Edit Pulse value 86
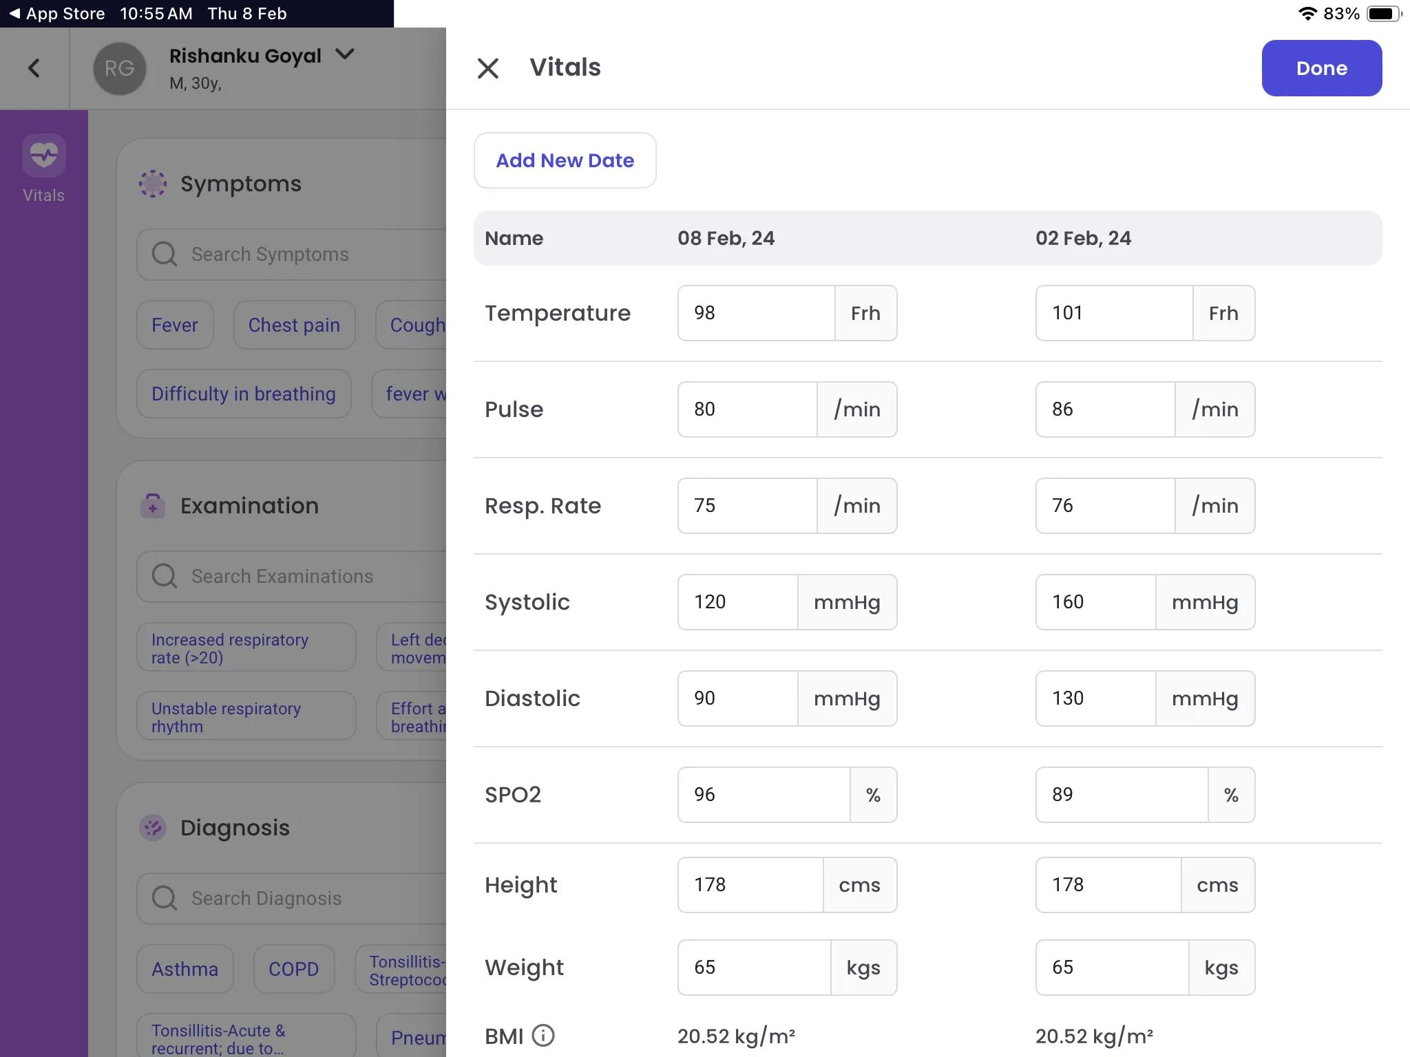The height and width of the screenshot is (1057, 1410). tap(1105, 409)
